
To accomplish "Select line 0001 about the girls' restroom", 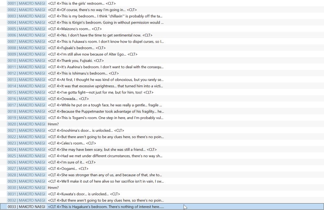I will point(162,3).
